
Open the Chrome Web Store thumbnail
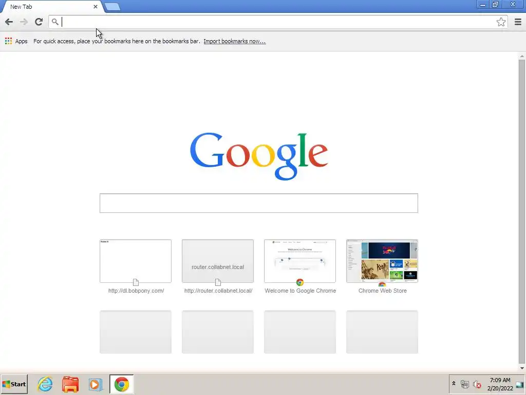click(x=382, y=261)
